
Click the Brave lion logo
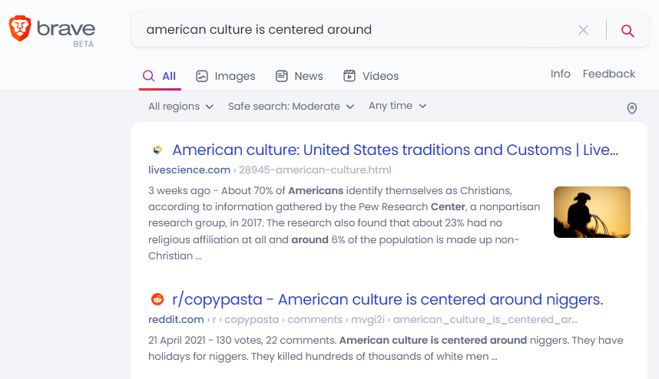coord(22,29)
